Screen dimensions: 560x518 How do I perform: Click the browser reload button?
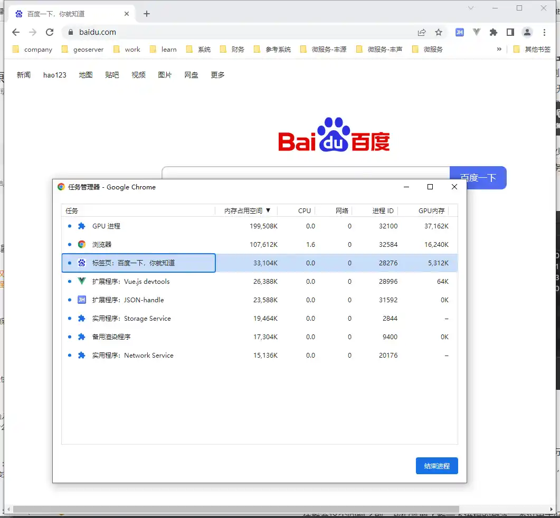[50, 32]
